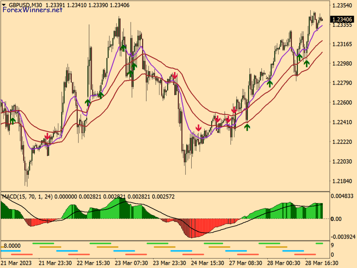357x268 pixels.
Task: Click the 1.22410 price axis label
Action: click(x=342, y=122)
